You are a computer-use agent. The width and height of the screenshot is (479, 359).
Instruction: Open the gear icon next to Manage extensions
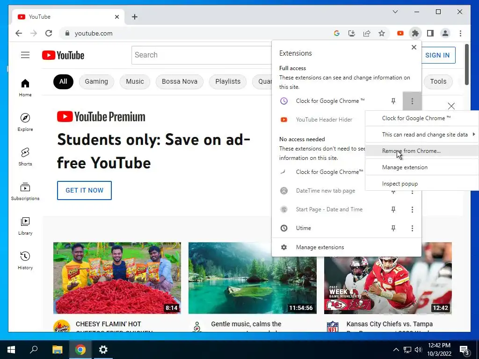pyautogui.click(x=284, y=247)
